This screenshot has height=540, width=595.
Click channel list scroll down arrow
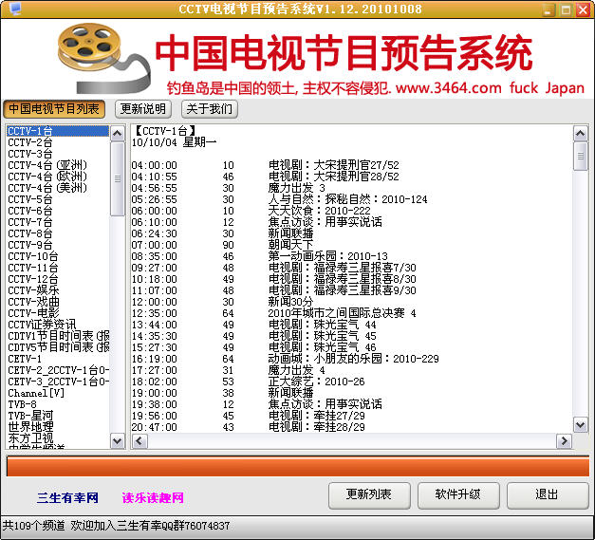118,441
